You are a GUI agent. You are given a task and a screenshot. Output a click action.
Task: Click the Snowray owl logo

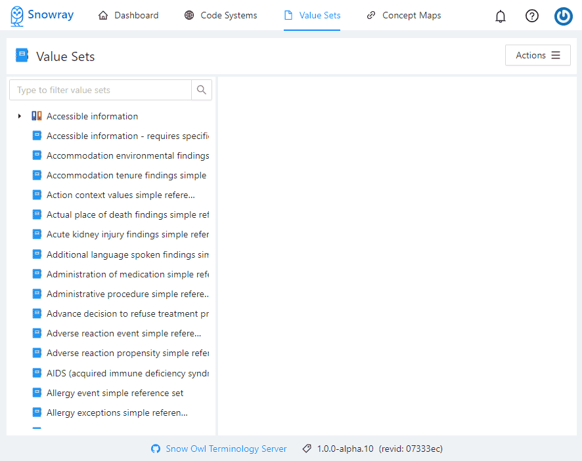17,15
